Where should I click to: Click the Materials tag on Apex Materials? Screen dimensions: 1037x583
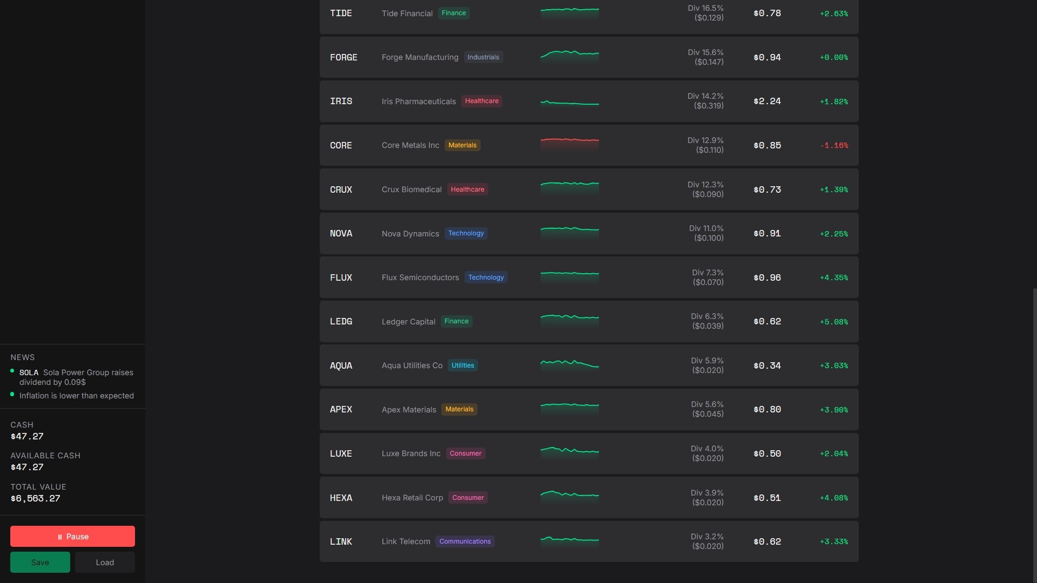460,409
